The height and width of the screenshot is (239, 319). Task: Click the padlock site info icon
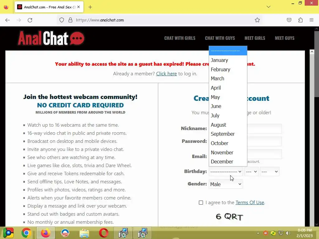pos(70,20)
